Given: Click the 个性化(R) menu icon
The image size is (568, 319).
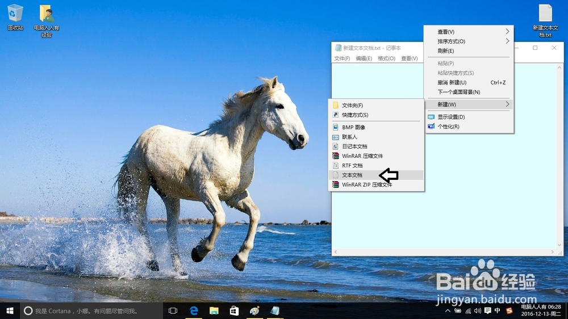Looking at the screenshot, I should coord(431,127).
